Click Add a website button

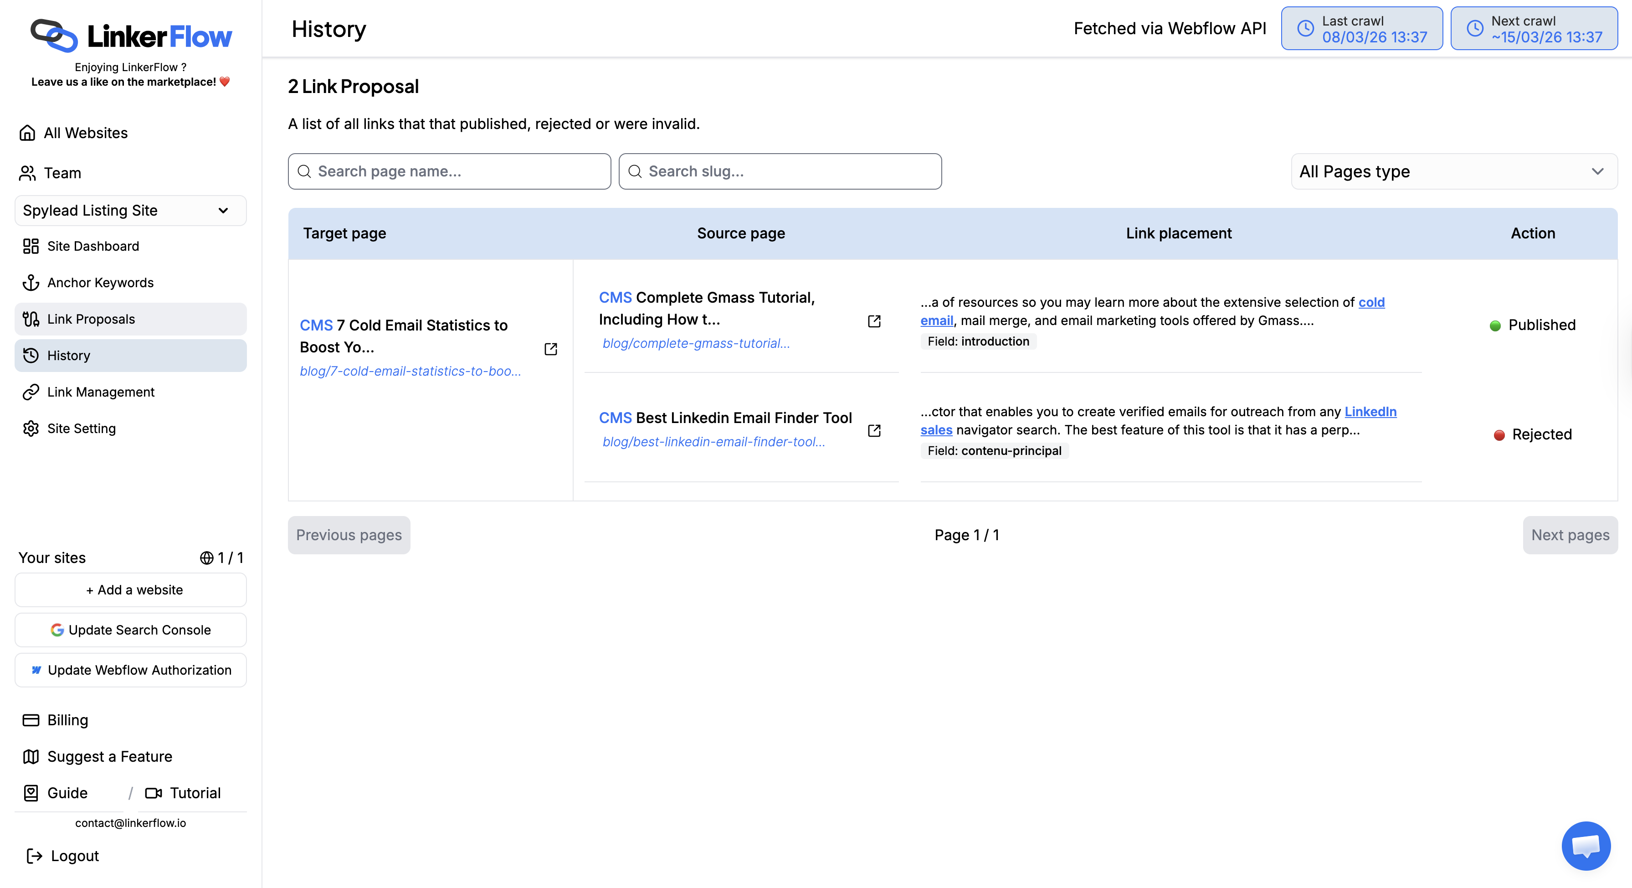[130, 589]
